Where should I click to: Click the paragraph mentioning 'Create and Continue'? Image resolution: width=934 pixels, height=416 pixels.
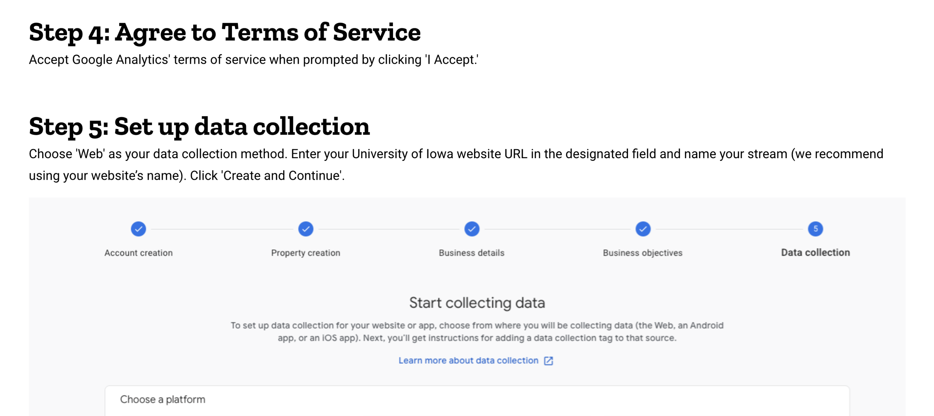tap(456, 165)
